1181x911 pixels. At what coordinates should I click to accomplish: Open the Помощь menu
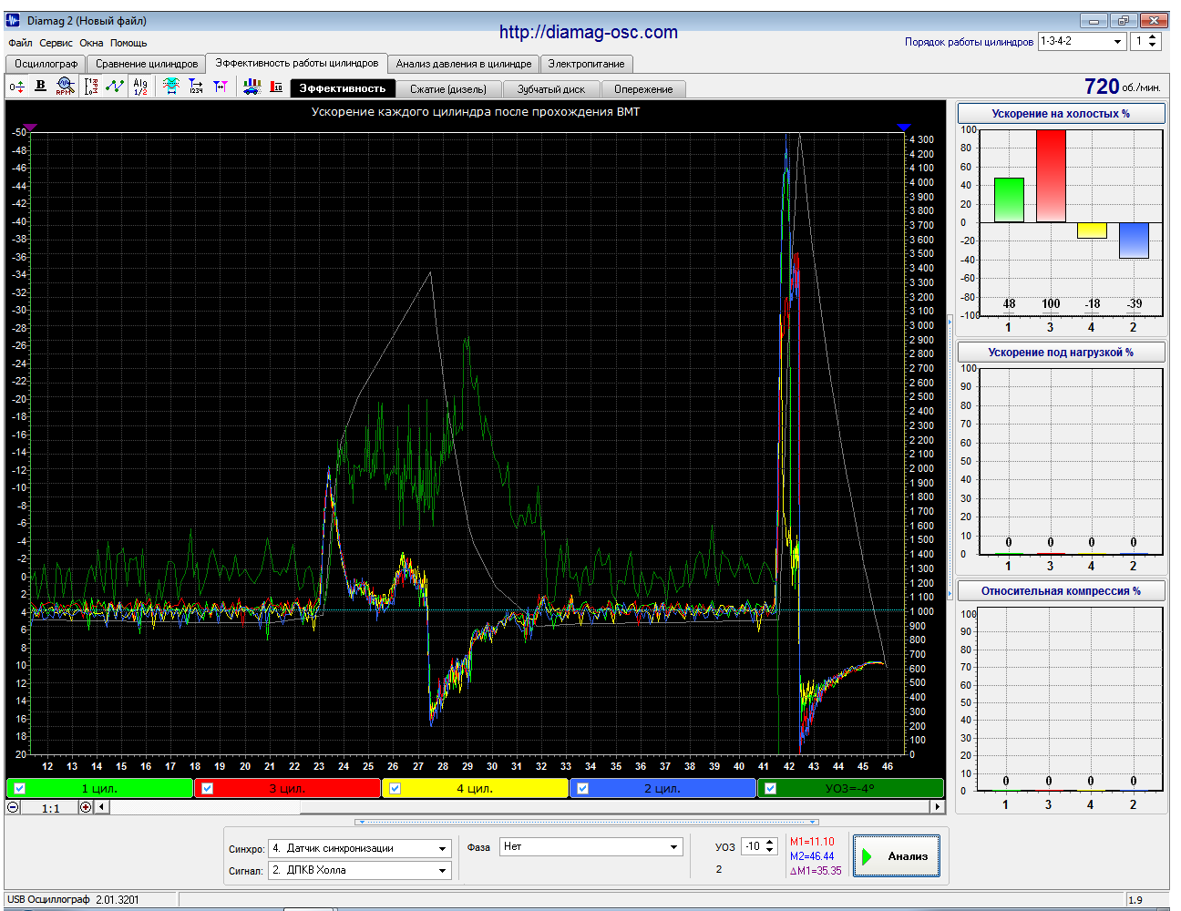(128, 43)
